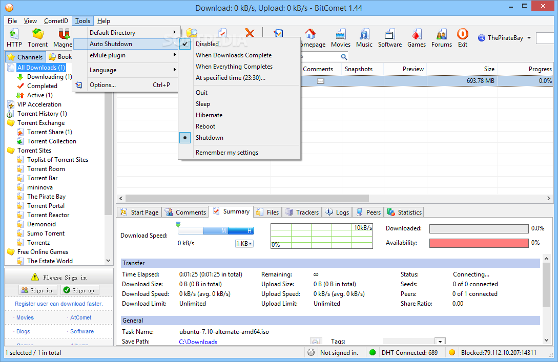Image resolution: width=558 pixels, height=362 pixels.
Task: Select At specified time (23:30) option
Action: point(239,78)
